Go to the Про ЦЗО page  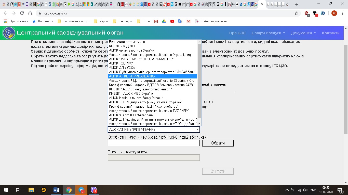(237, 33)
